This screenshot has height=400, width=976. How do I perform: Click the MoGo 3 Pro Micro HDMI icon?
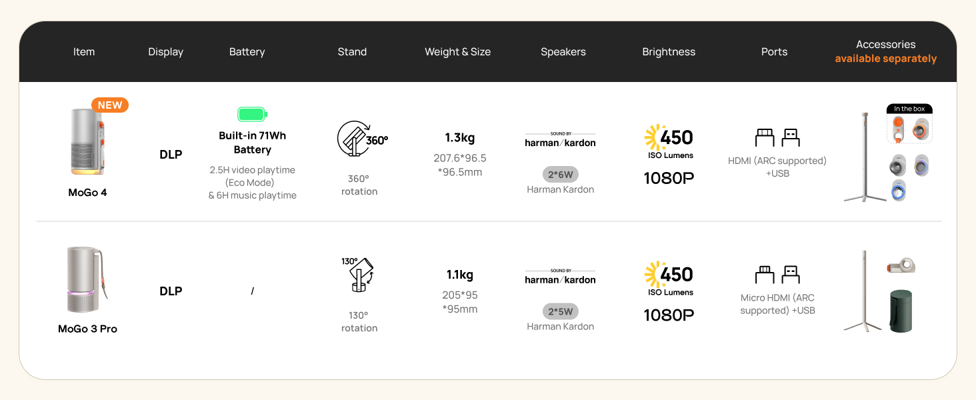(765, 275)
